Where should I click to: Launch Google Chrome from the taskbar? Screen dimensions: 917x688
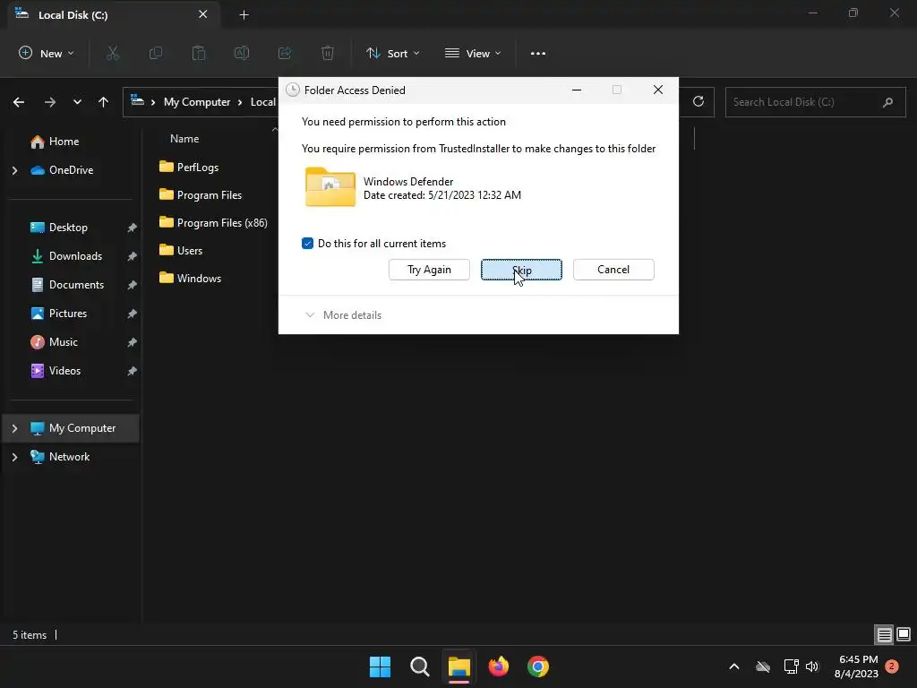coord(538,666)
